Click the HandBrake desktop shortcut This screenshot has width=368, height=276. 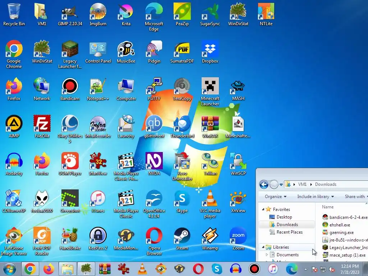(70, 239)
